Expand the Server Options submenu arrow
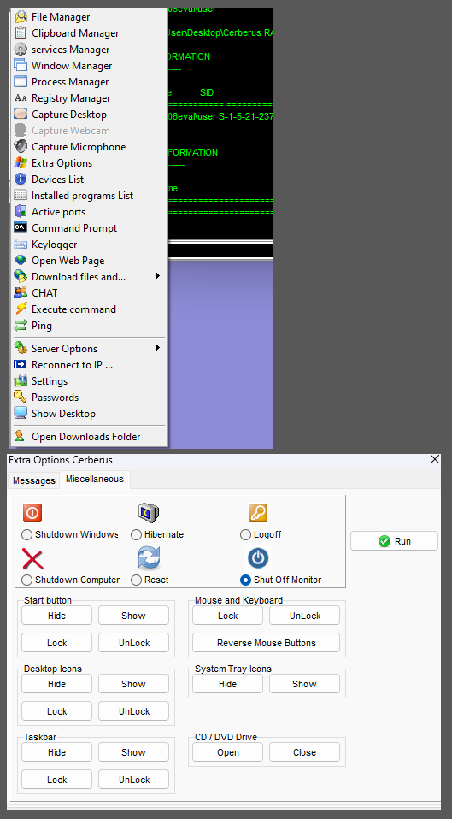Image resolution: width=452 pixels, height=819 pixels. (158, 348)
